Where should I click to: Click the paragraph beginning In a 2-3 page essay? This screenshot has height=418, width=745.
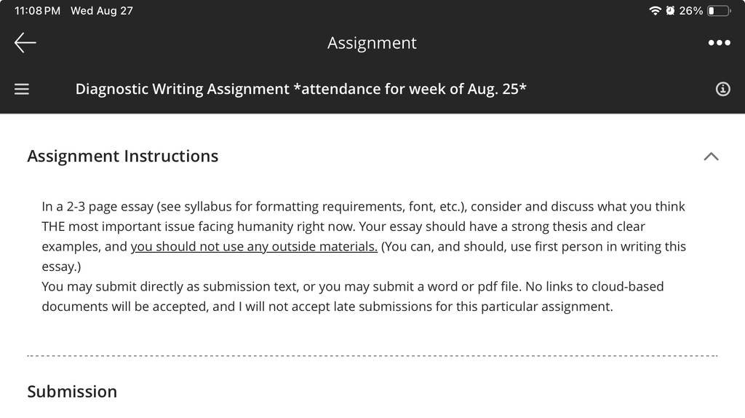tap(364, 237)
